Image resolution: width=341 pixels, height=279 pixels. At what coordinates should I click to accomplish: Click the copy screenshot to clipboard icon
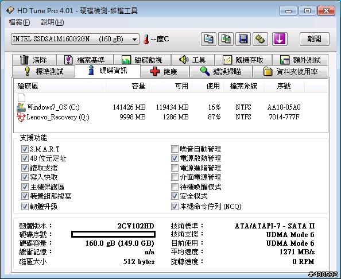(x=226, y=39)
